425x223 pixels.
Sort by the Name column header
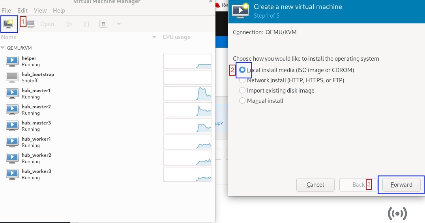coord(9,37)
